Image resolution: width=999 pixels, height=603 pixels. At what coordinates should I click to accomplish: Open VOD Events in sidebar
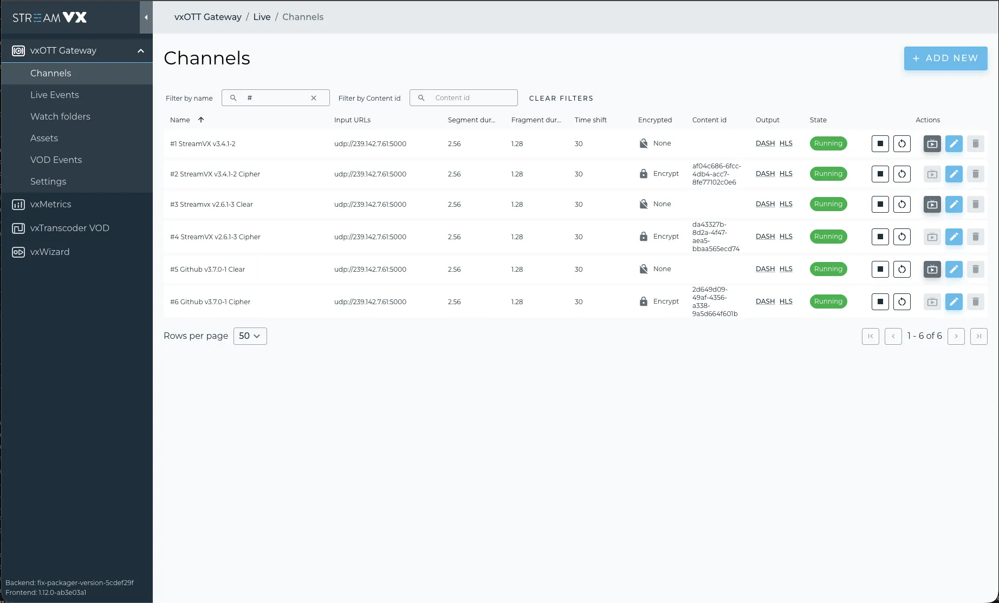76,160
